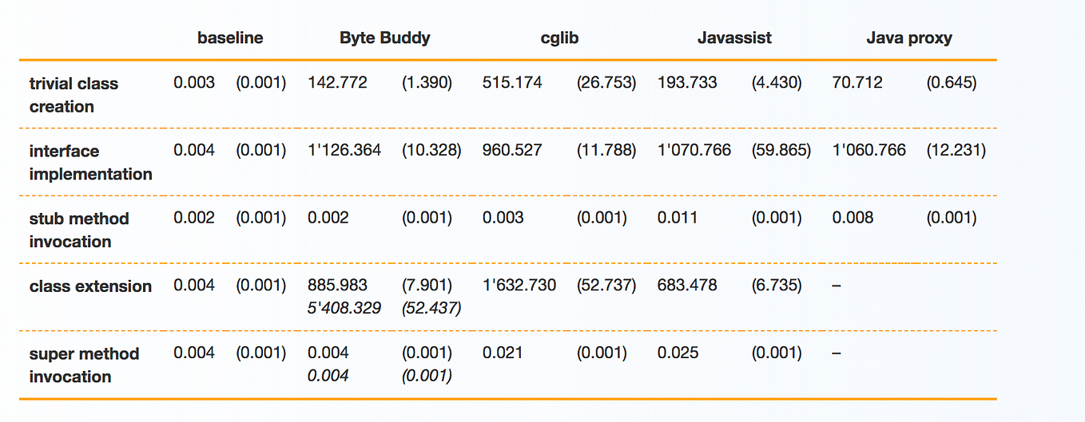Click the 'cglib' column header
1085x422 pixels.
tap(559, 37)
